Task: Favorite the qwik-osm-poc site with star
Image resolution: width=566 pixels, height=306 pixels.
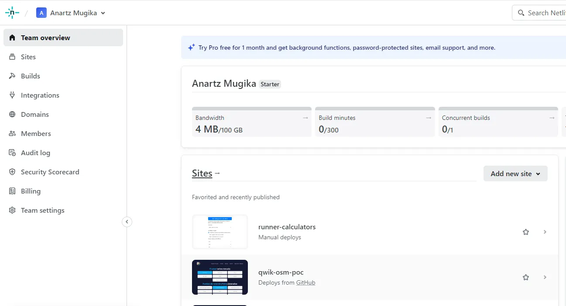Action: (x=526, y=277)
